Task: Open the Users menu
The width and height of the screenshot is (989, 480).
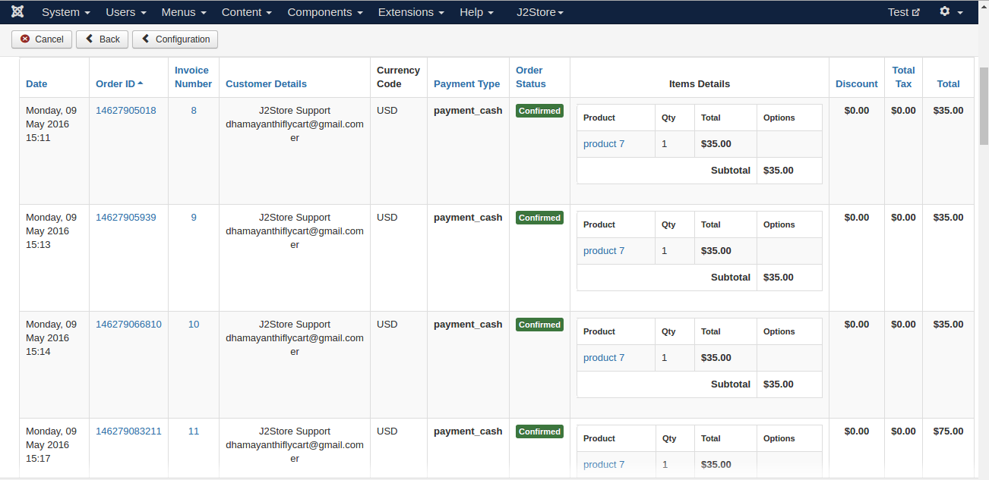Action: pos(126,12)
